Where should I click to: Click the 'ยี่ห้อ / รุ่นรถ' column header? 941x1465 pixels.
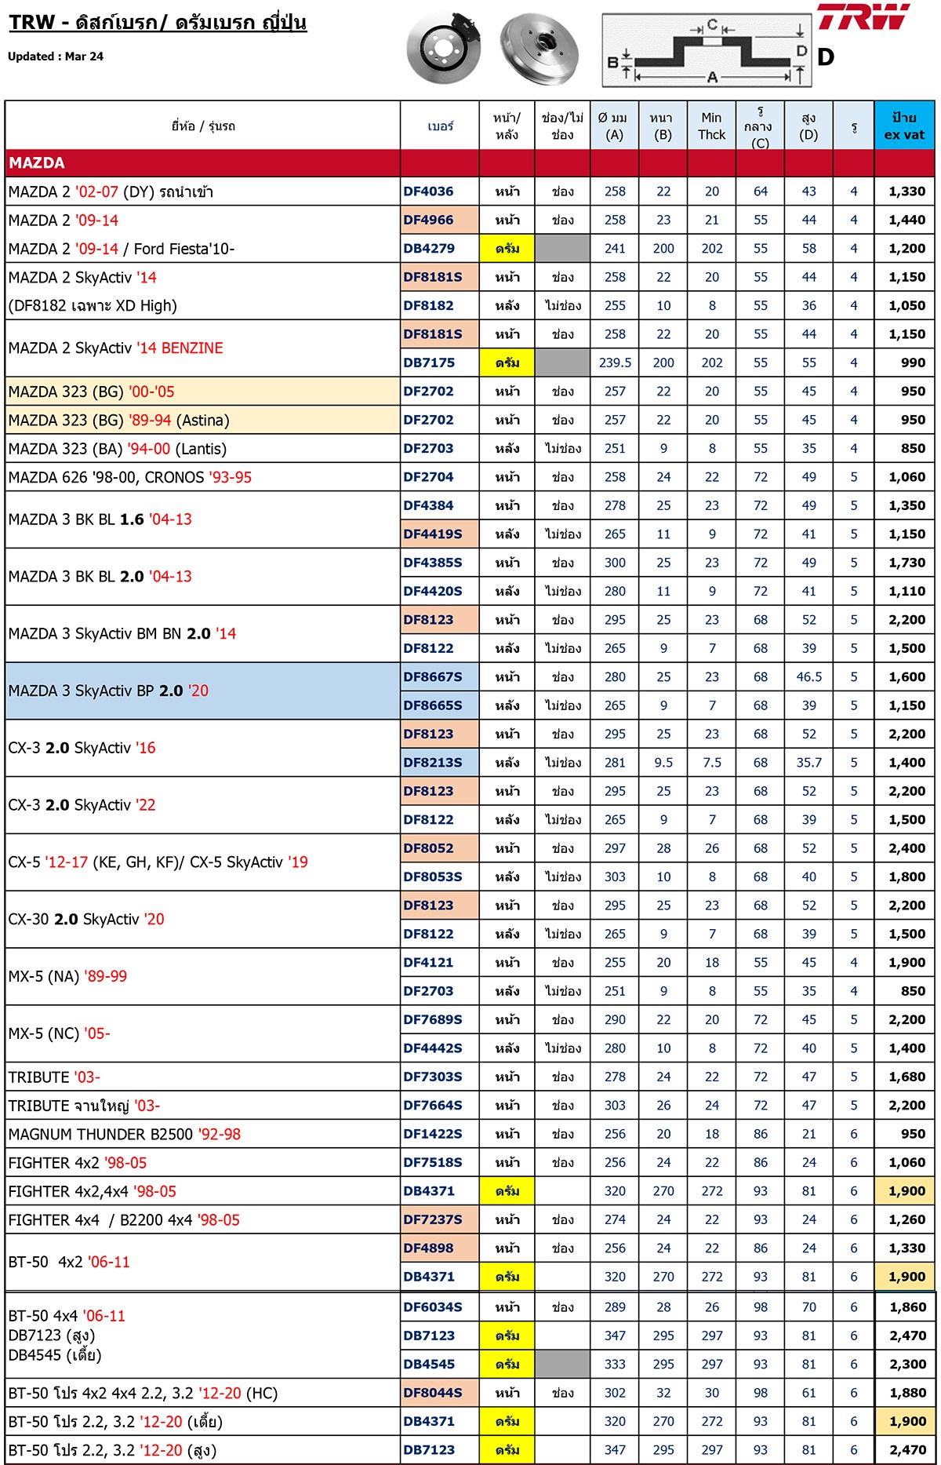[x=203, y=126]
